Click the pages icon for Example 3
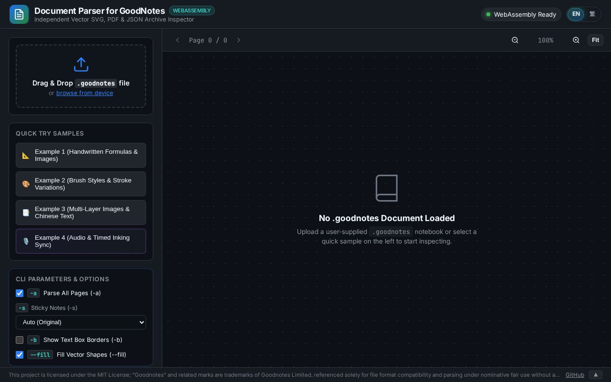The width and height of the screenshot is (611, 382). [x=26, y=212]
